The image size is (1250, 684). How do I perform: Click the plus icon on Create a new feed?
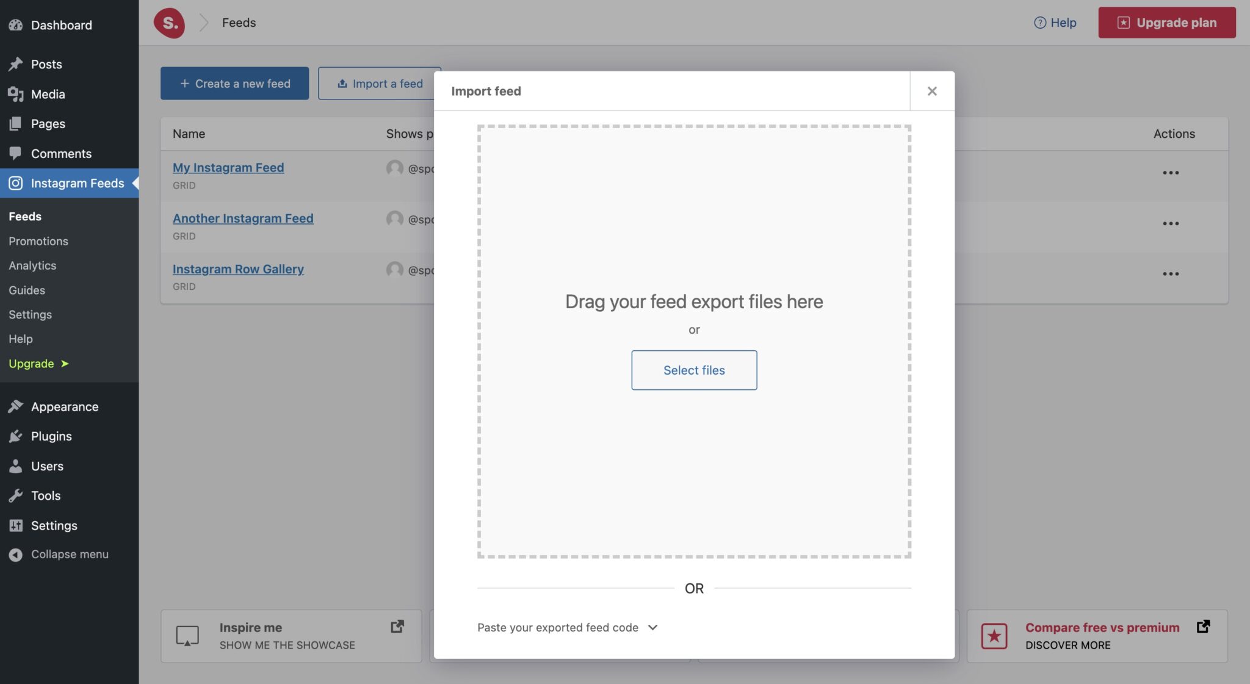coord(184,83)
